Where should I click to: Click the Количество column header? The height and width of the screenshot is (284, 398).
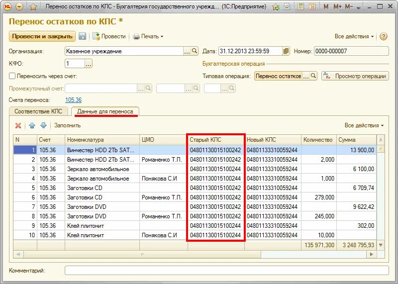click(319, 140)
